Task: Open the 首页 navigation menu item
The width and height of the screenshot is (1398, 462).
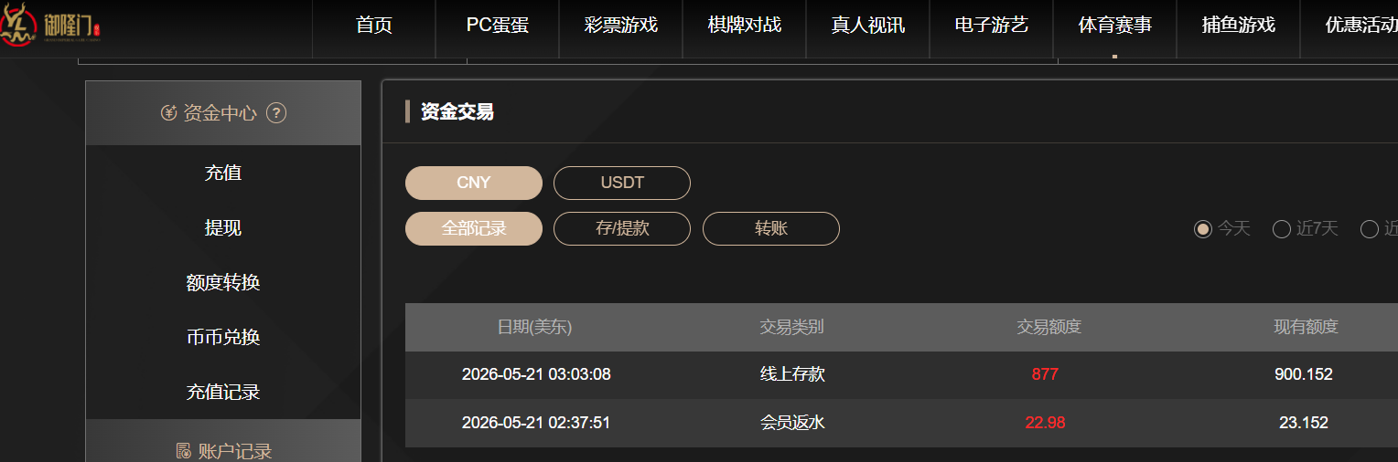Action: [374, 26]
